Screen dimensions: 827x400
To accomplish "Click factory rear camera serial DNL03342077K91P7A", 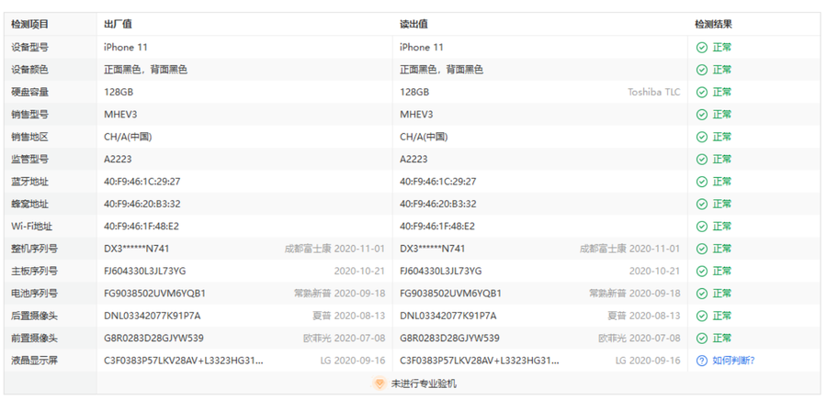I will 153,316.
